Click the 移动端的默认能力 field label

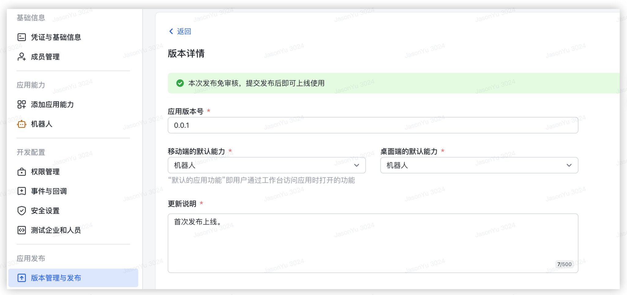(196, 151)
